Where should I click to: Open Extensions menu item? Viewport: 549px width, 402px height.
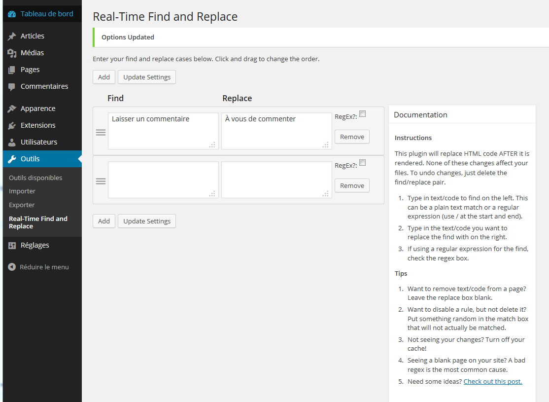(42, 125)
